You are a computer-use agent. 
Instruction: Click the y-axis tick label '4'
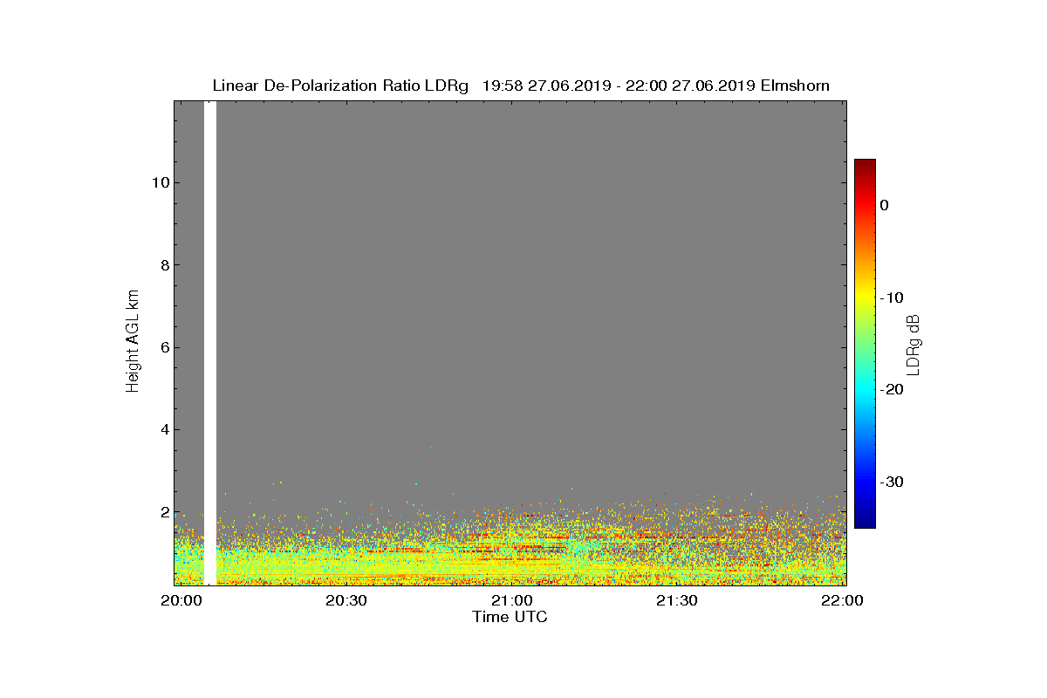click(164, 429)
